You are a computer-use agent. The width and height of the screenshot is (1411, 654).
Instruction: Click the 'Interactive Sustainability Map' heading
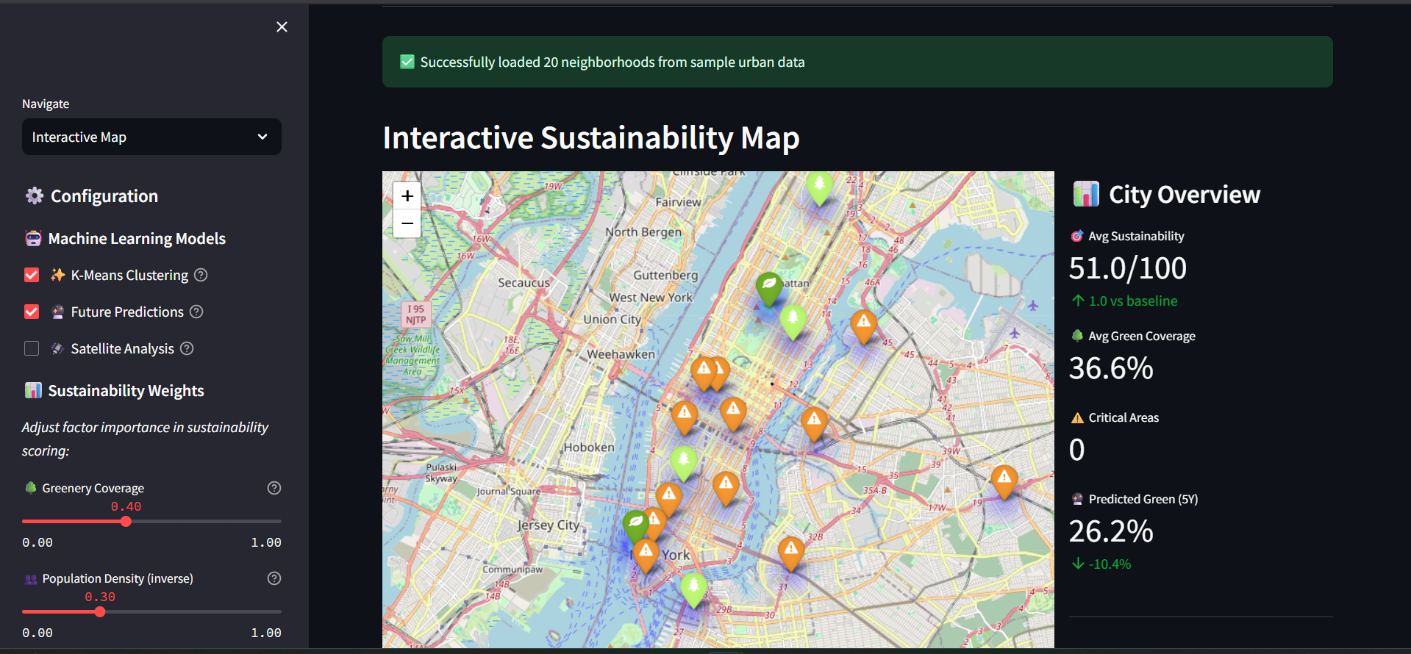click(x=591, y=138)
